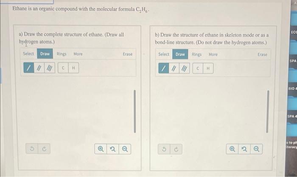Image resolution: width=297 pixels, height=177 pixels.
Task: Click vertical scrollbar in panel b canvas
Action: click(x=268, y=112)
